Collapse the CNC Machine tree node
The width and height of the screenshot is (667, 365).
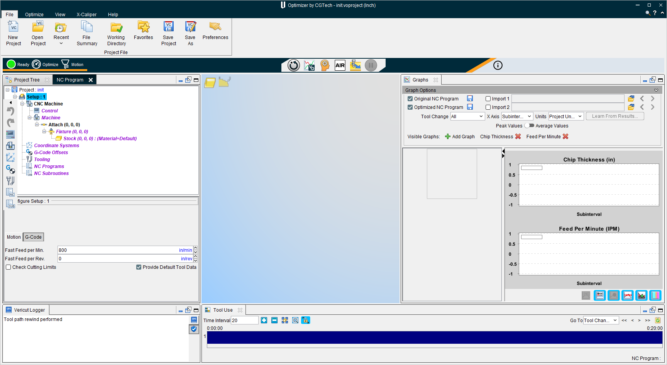point(22,104)
